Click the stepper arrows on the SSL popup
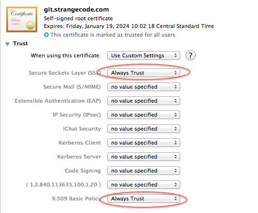 [x=175, y=73]
